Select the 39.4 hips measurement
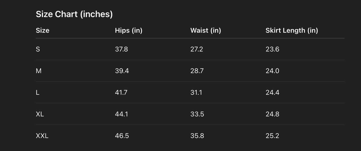Screen dimensions: 361x151 (x=122, y=71)
